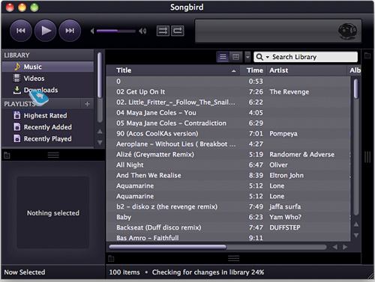This screenshot has height=282, width=375.
Task: Toggle the right sidebar pane icon
Action: pos(367,55)
